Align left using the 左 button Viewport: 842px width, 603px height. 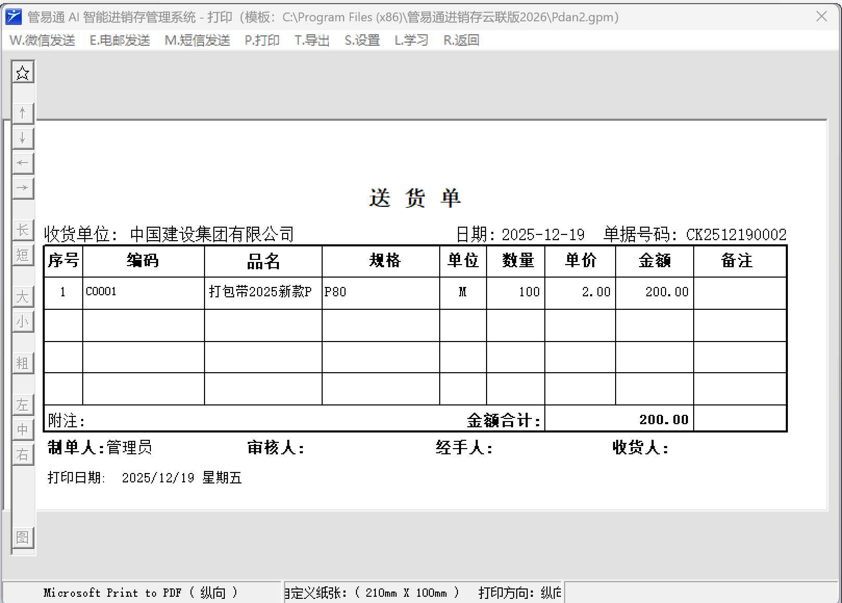point(22,405)
